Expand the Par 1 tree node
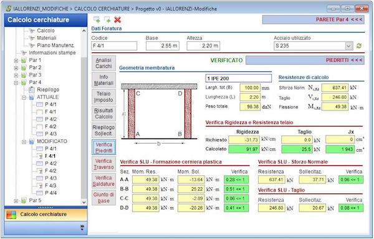 pyautogui.click(x=16, y=61)
